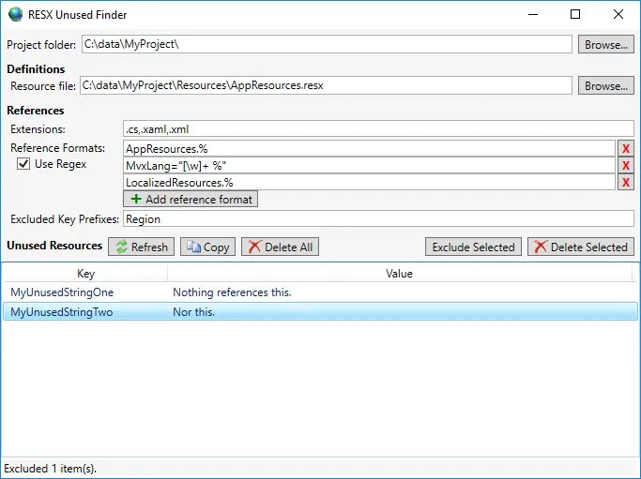Viewport: 641px width, 479px height.
Task: Refresh the unused resources list
Action: click(141, 247)
